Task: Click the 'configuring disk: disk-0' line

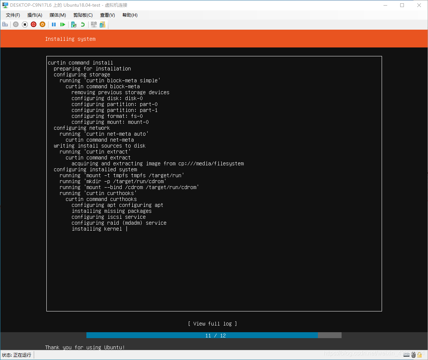Action: pos(107,98)
